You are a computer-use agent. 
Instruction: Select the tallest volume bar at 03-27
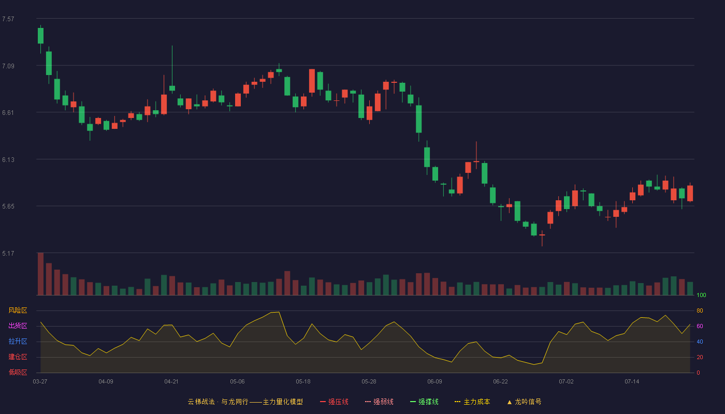[x=40, y=274]
